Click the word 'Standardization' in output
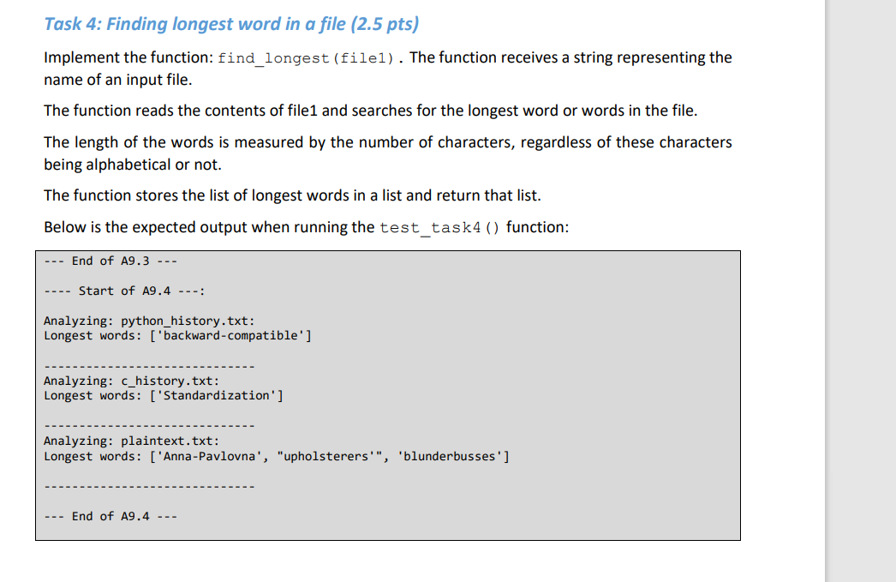 pos(217,396)
